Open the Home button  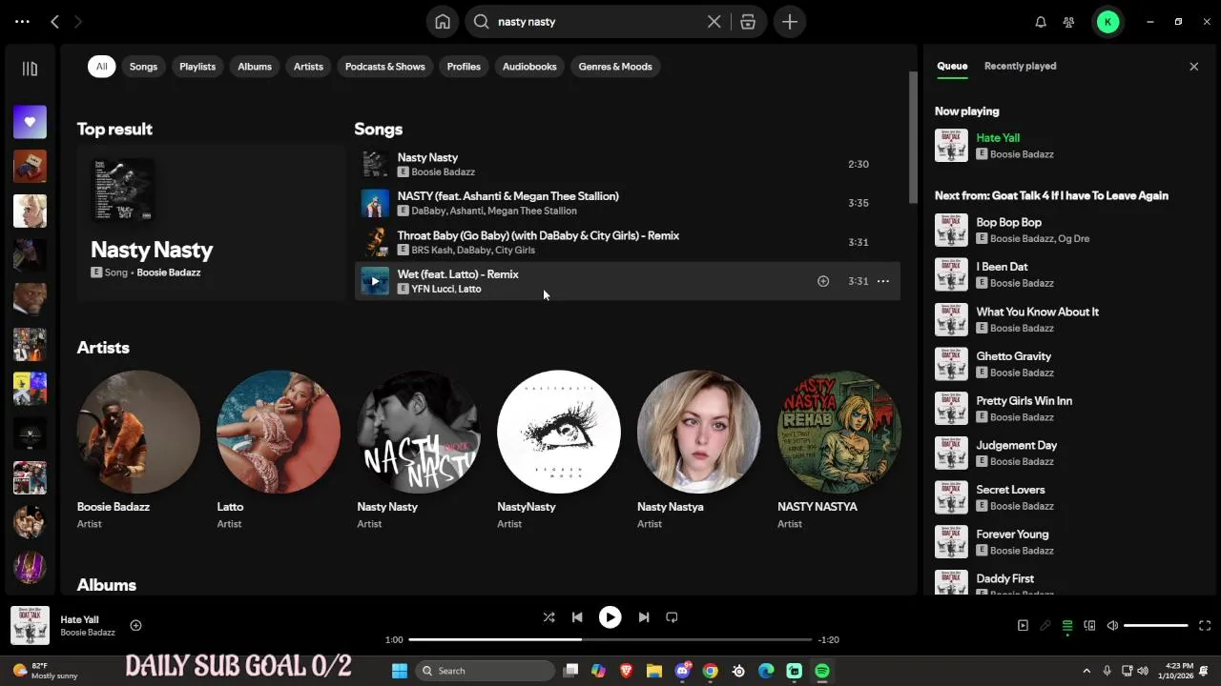(443, 22)
